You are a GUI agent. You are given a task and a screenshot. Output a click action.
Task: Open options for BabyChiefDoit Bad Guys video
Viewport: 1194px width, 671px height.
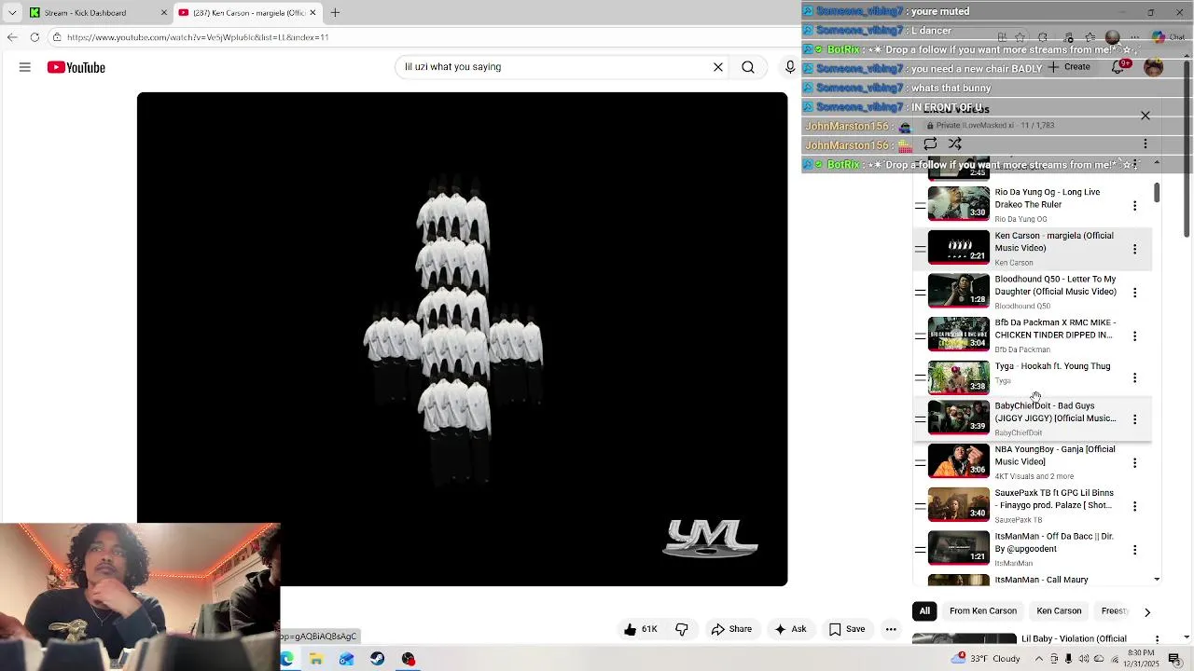click(1135, 419)
